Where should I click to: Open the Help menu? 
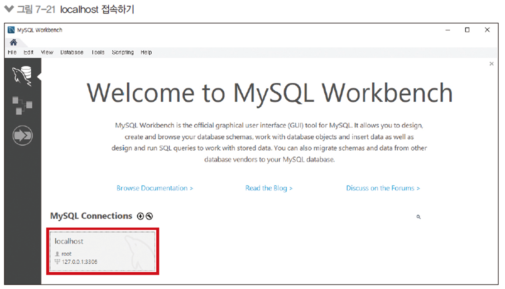click(x=146, y=52)
